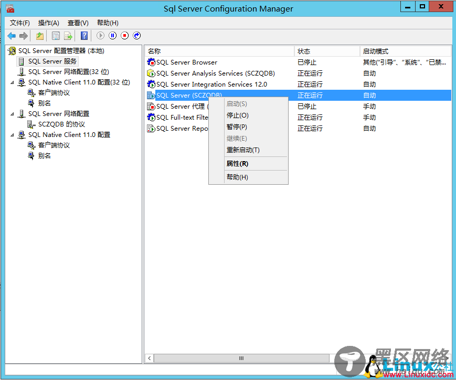Close the Sql Server Configuration Manager window
The width and height of the screenshot is (456, 380).
click(441, 7)
